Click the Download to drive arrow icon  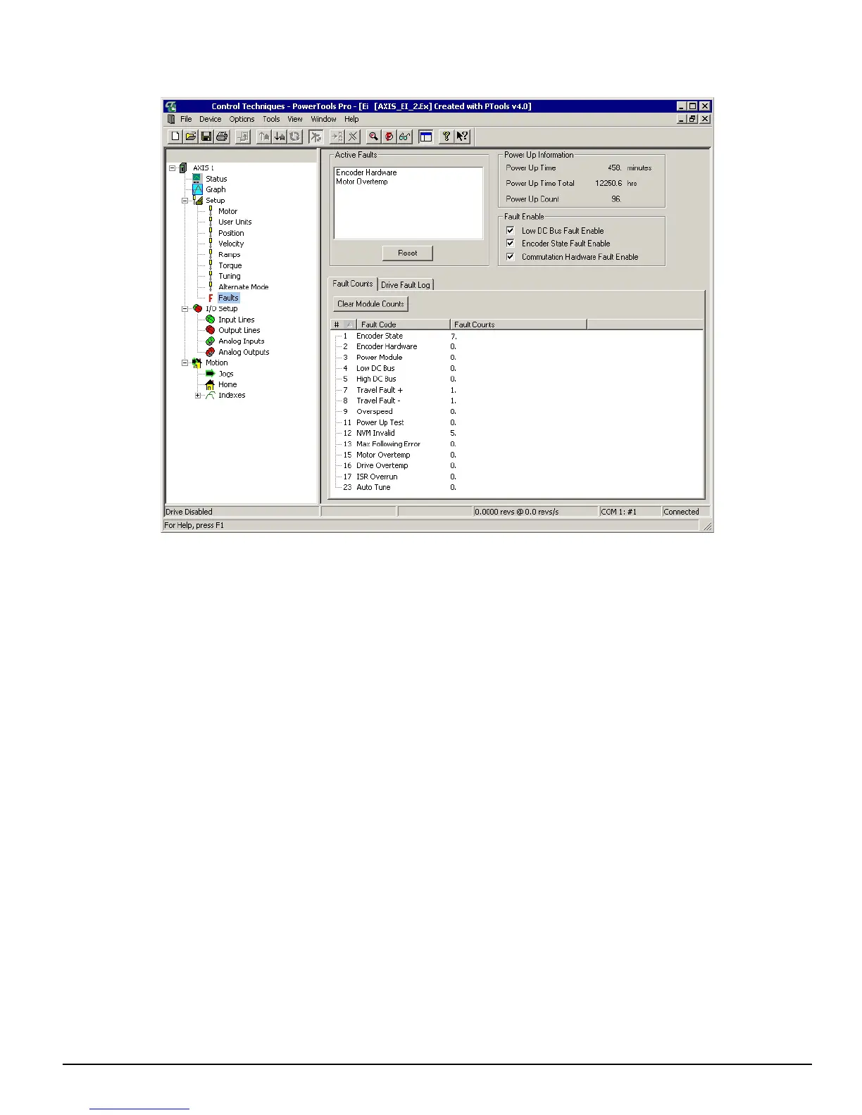point(280,137)
